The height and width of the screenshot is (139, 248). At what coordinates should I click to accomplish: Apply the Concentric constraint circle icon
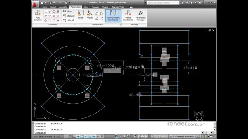(54, 12)
